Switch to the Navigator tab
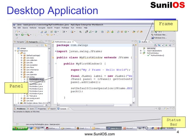The width and height of the screenshot is (187, 140). point(19,42)
